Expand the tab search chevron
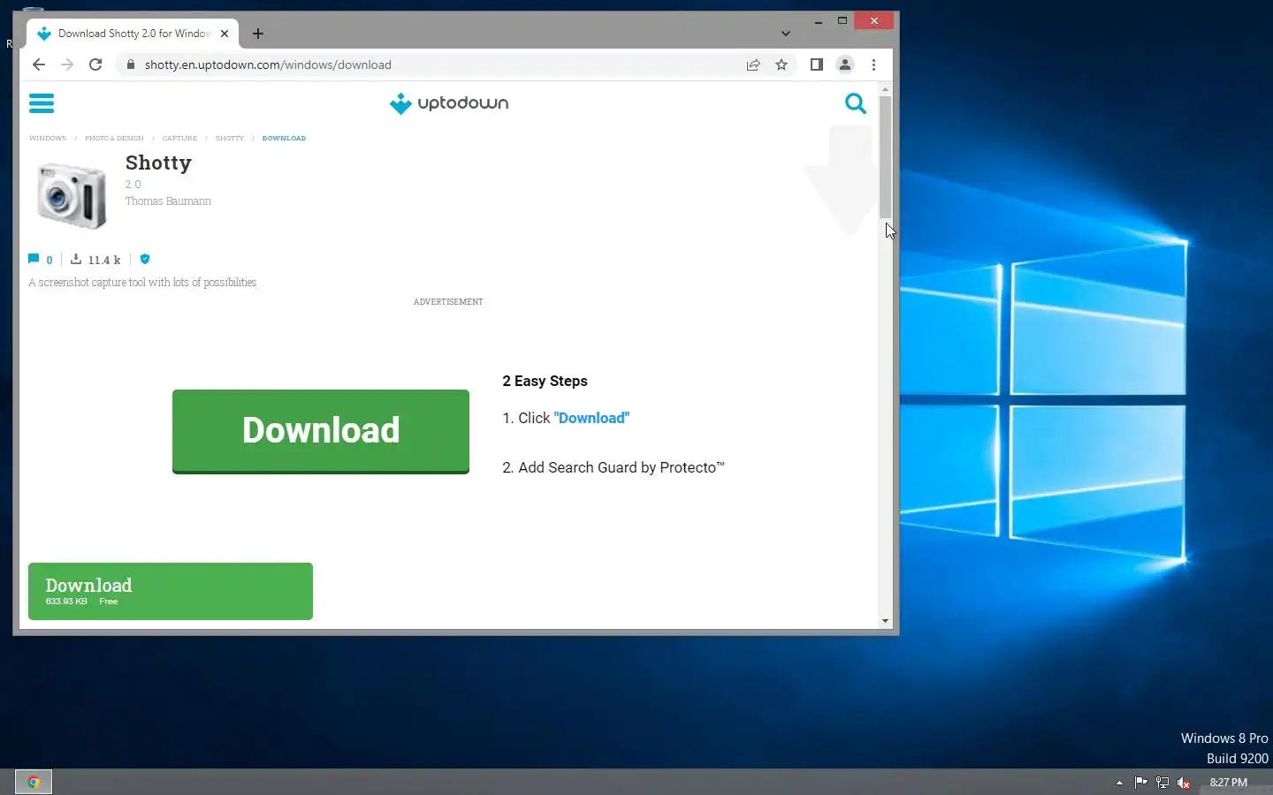Screen dimensions: 1273x795 [786, 34]
